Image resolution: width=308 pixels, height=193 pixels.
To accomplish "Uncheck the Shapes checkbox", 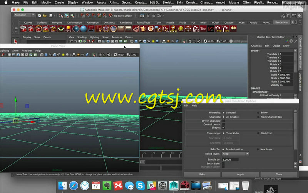I will coord(224,128).
